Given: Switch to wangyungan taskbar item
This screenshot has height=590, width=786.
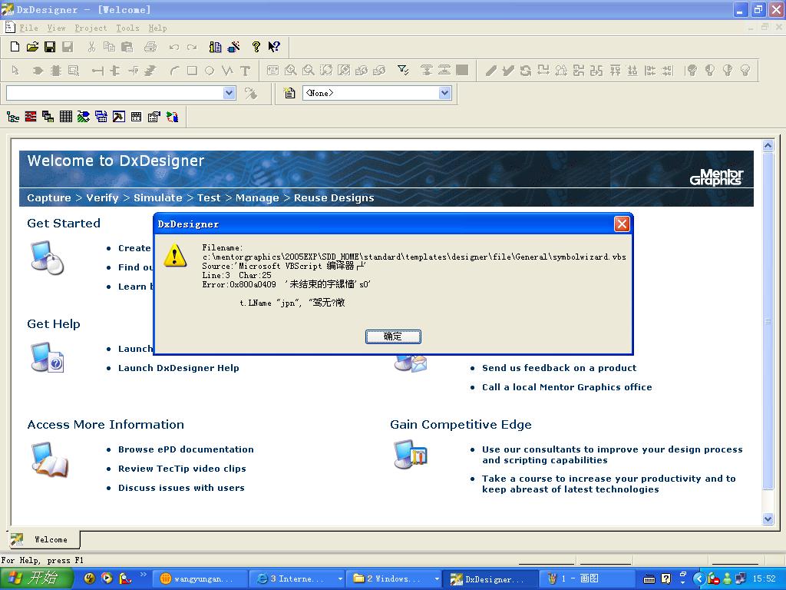Looking at the screenshot, I should coord(200,578).
